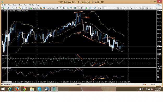Click the CCI(7) indicator label

(x=6, y=55)
